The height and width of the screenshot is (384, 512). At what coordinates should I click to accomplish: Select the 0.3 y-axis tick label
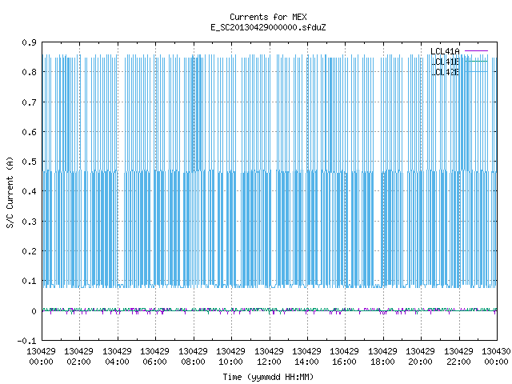click(x=29, y=222)
